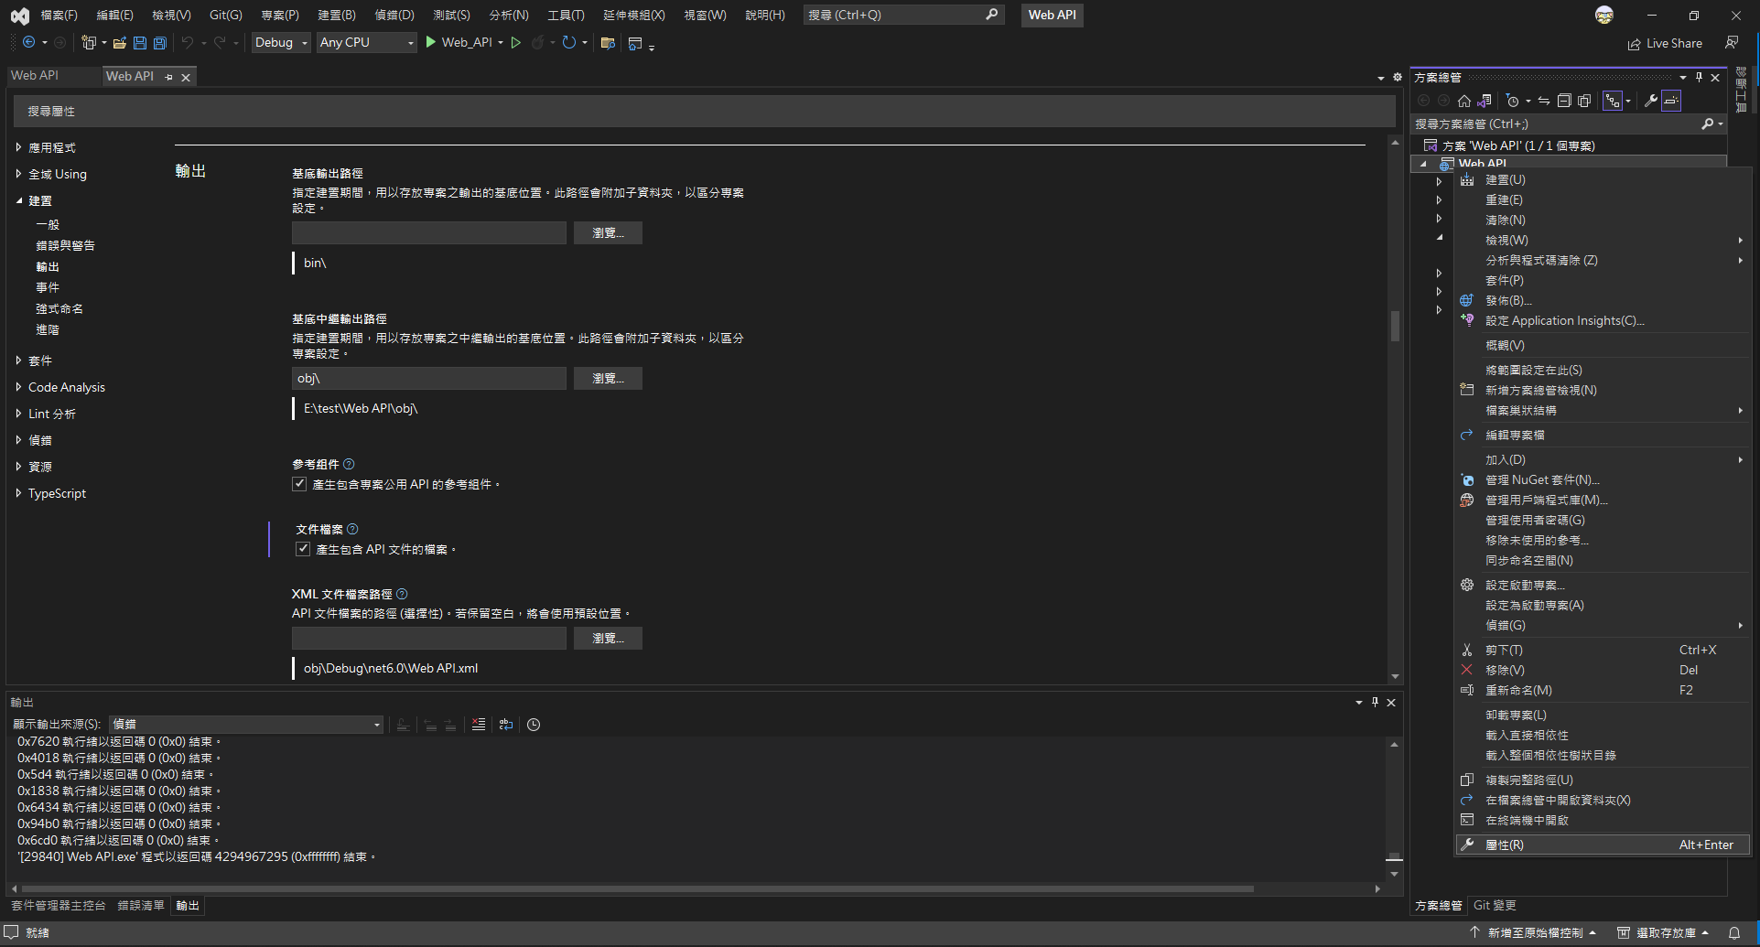
Task: Click the Live Share icon
Action: click(1634, 44)
